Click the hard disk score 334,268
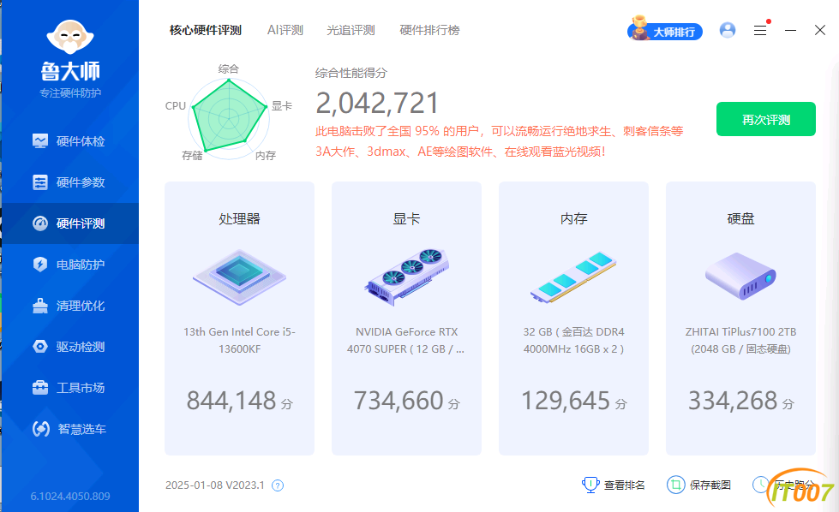This screenshot has height=512, width=839. coord(733,401)
